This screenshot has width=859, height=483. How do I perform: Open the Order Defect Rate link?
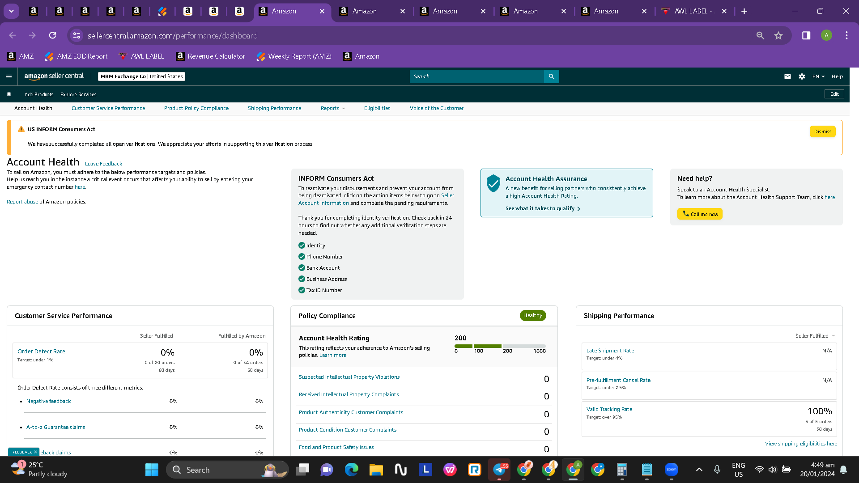click(41, 352)
